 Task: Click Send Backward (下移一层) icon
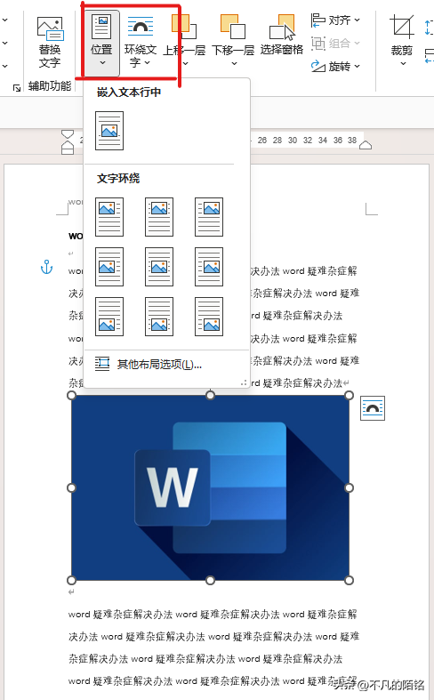coord(233,28)
